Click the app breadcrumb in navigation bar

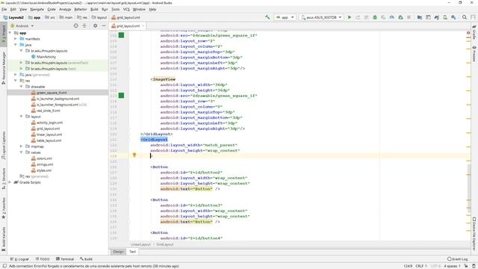click(34, 17)
